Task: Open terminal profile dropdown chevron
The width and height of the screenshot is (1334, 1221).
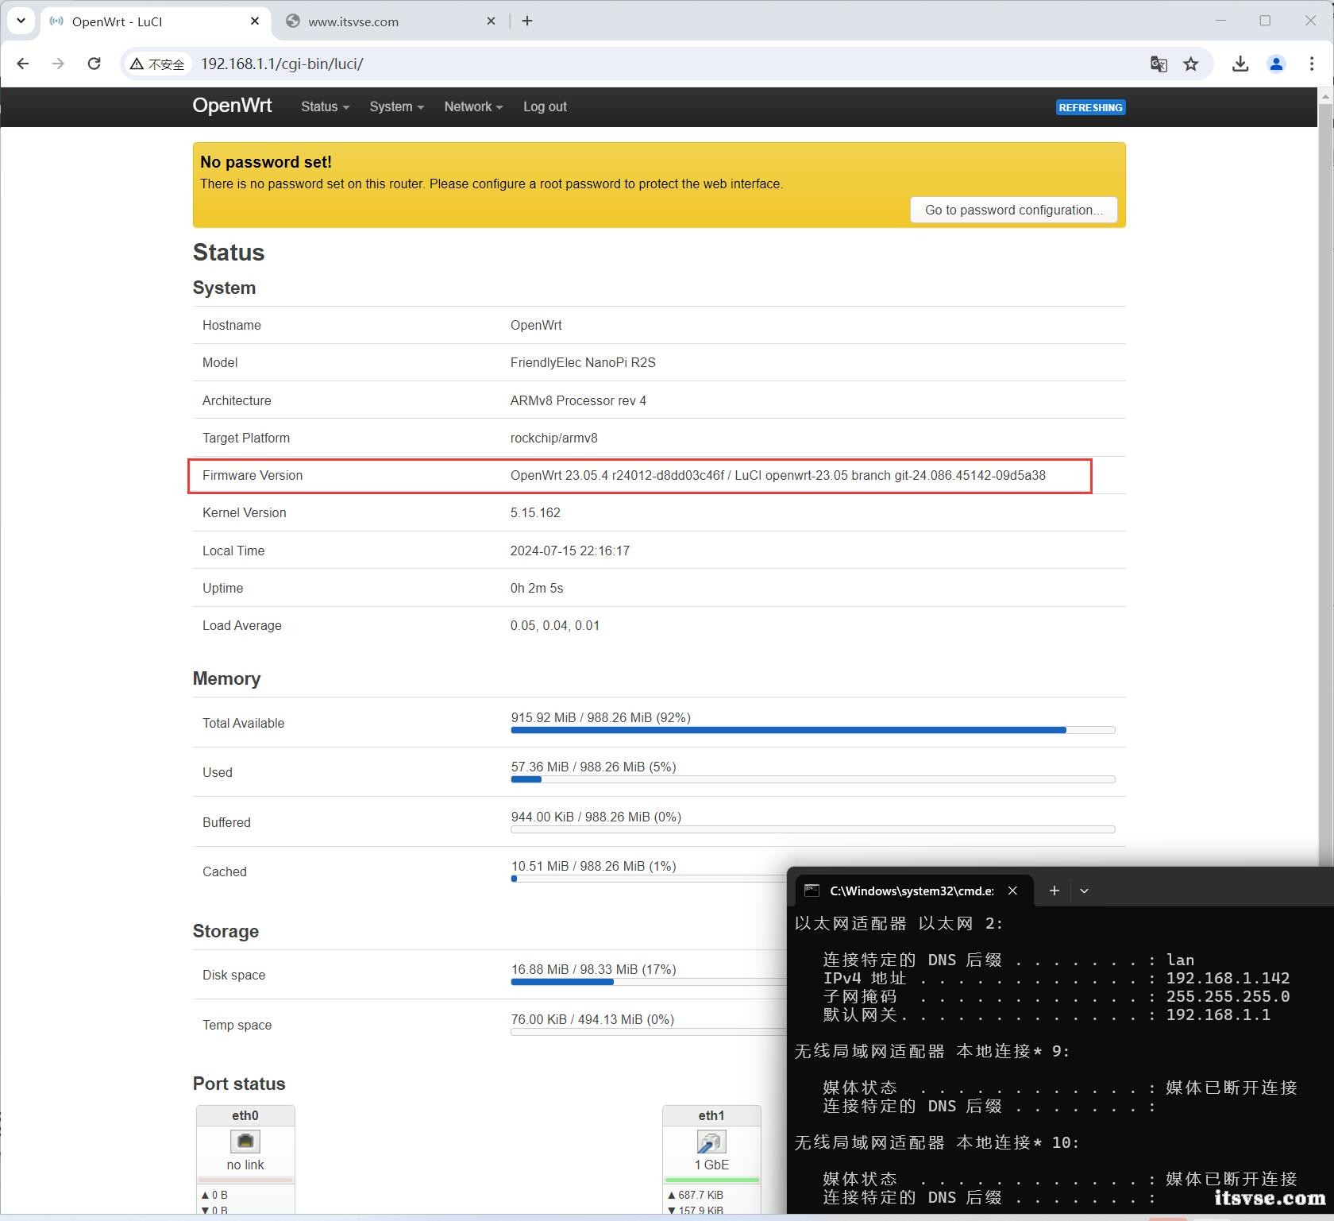Action: pyautogui.click(x=1084, y=891)
